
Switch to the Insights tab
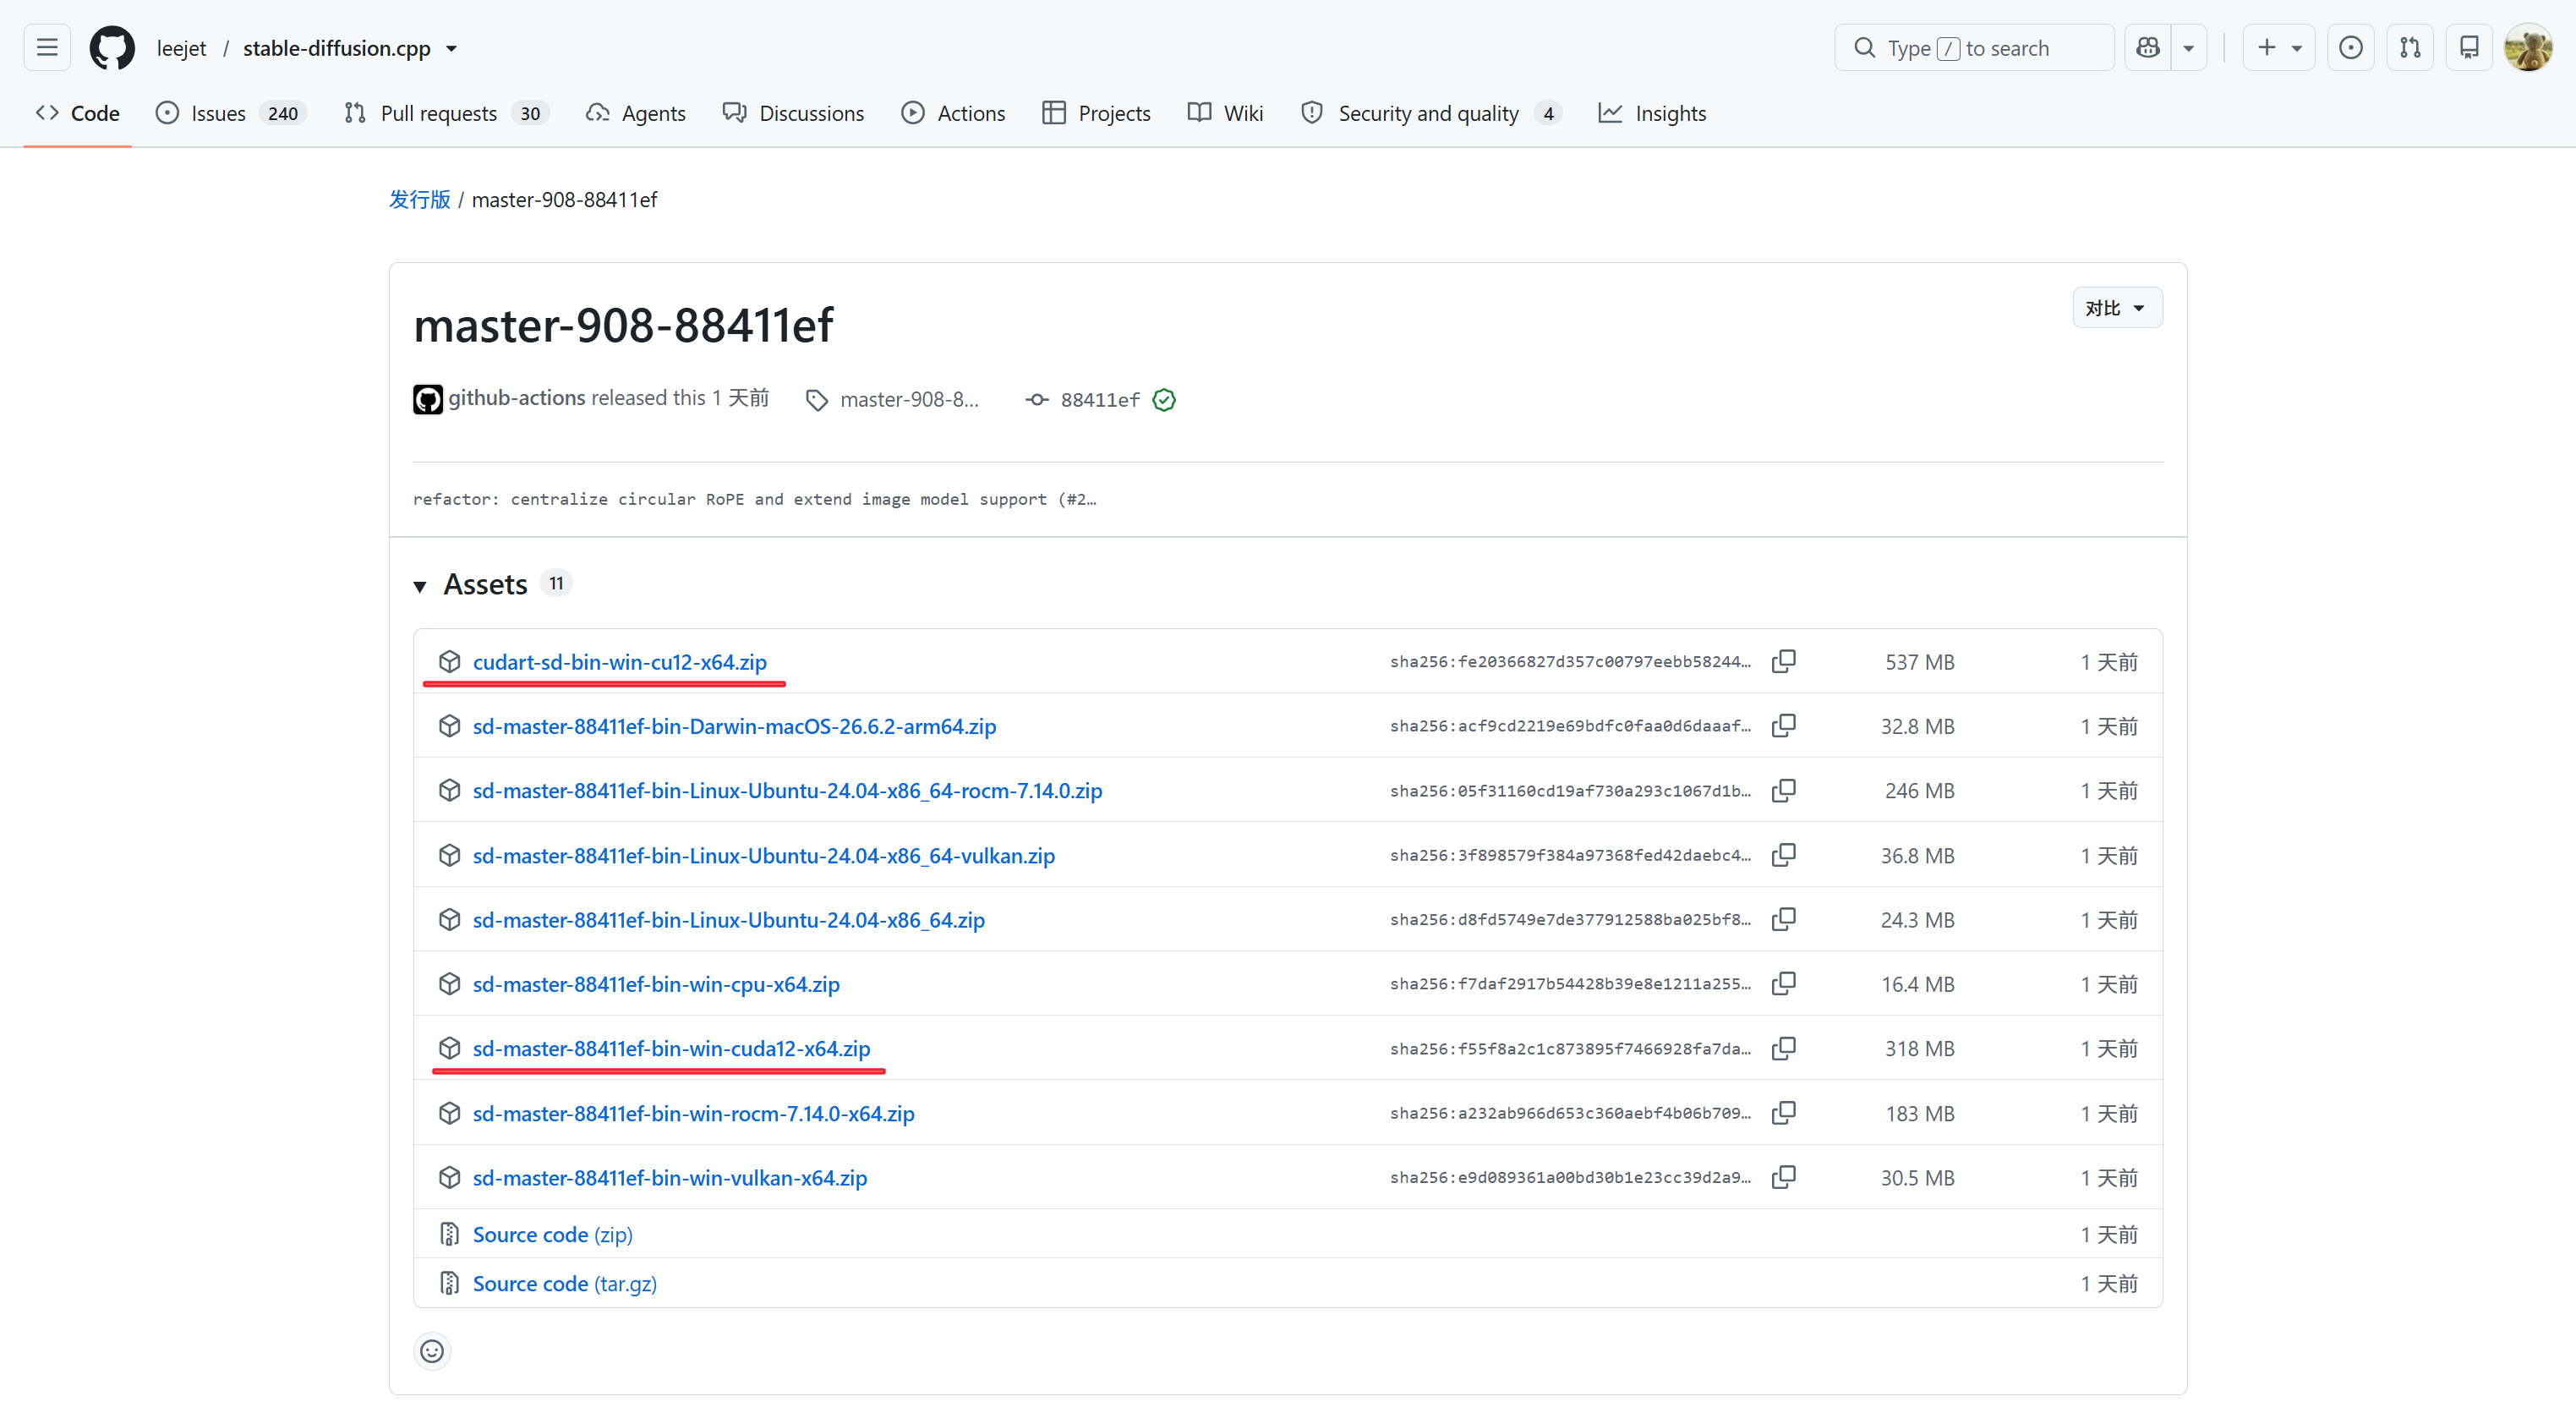click(1652, 113)
